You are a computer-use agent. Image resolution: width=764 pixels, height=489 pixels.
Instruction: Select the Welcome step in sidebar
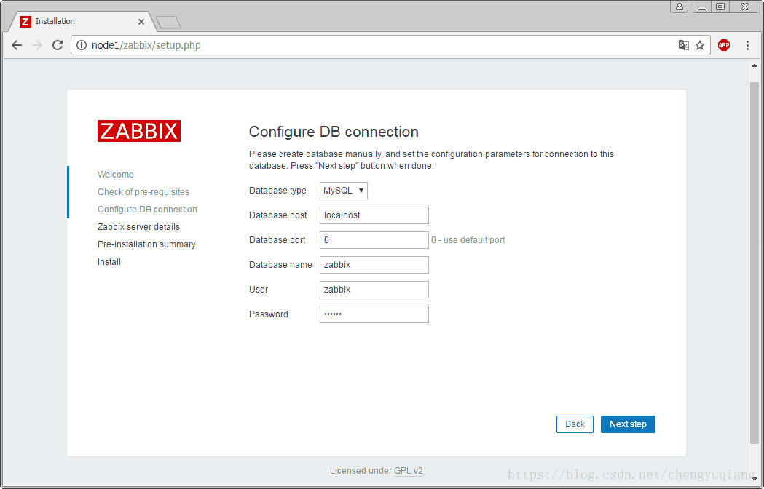pos(116,175)
